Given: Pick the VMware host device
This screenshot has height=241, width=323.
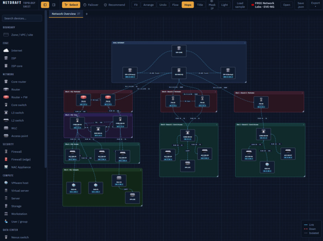Looking at the screenshot, I should coord(22,183).
